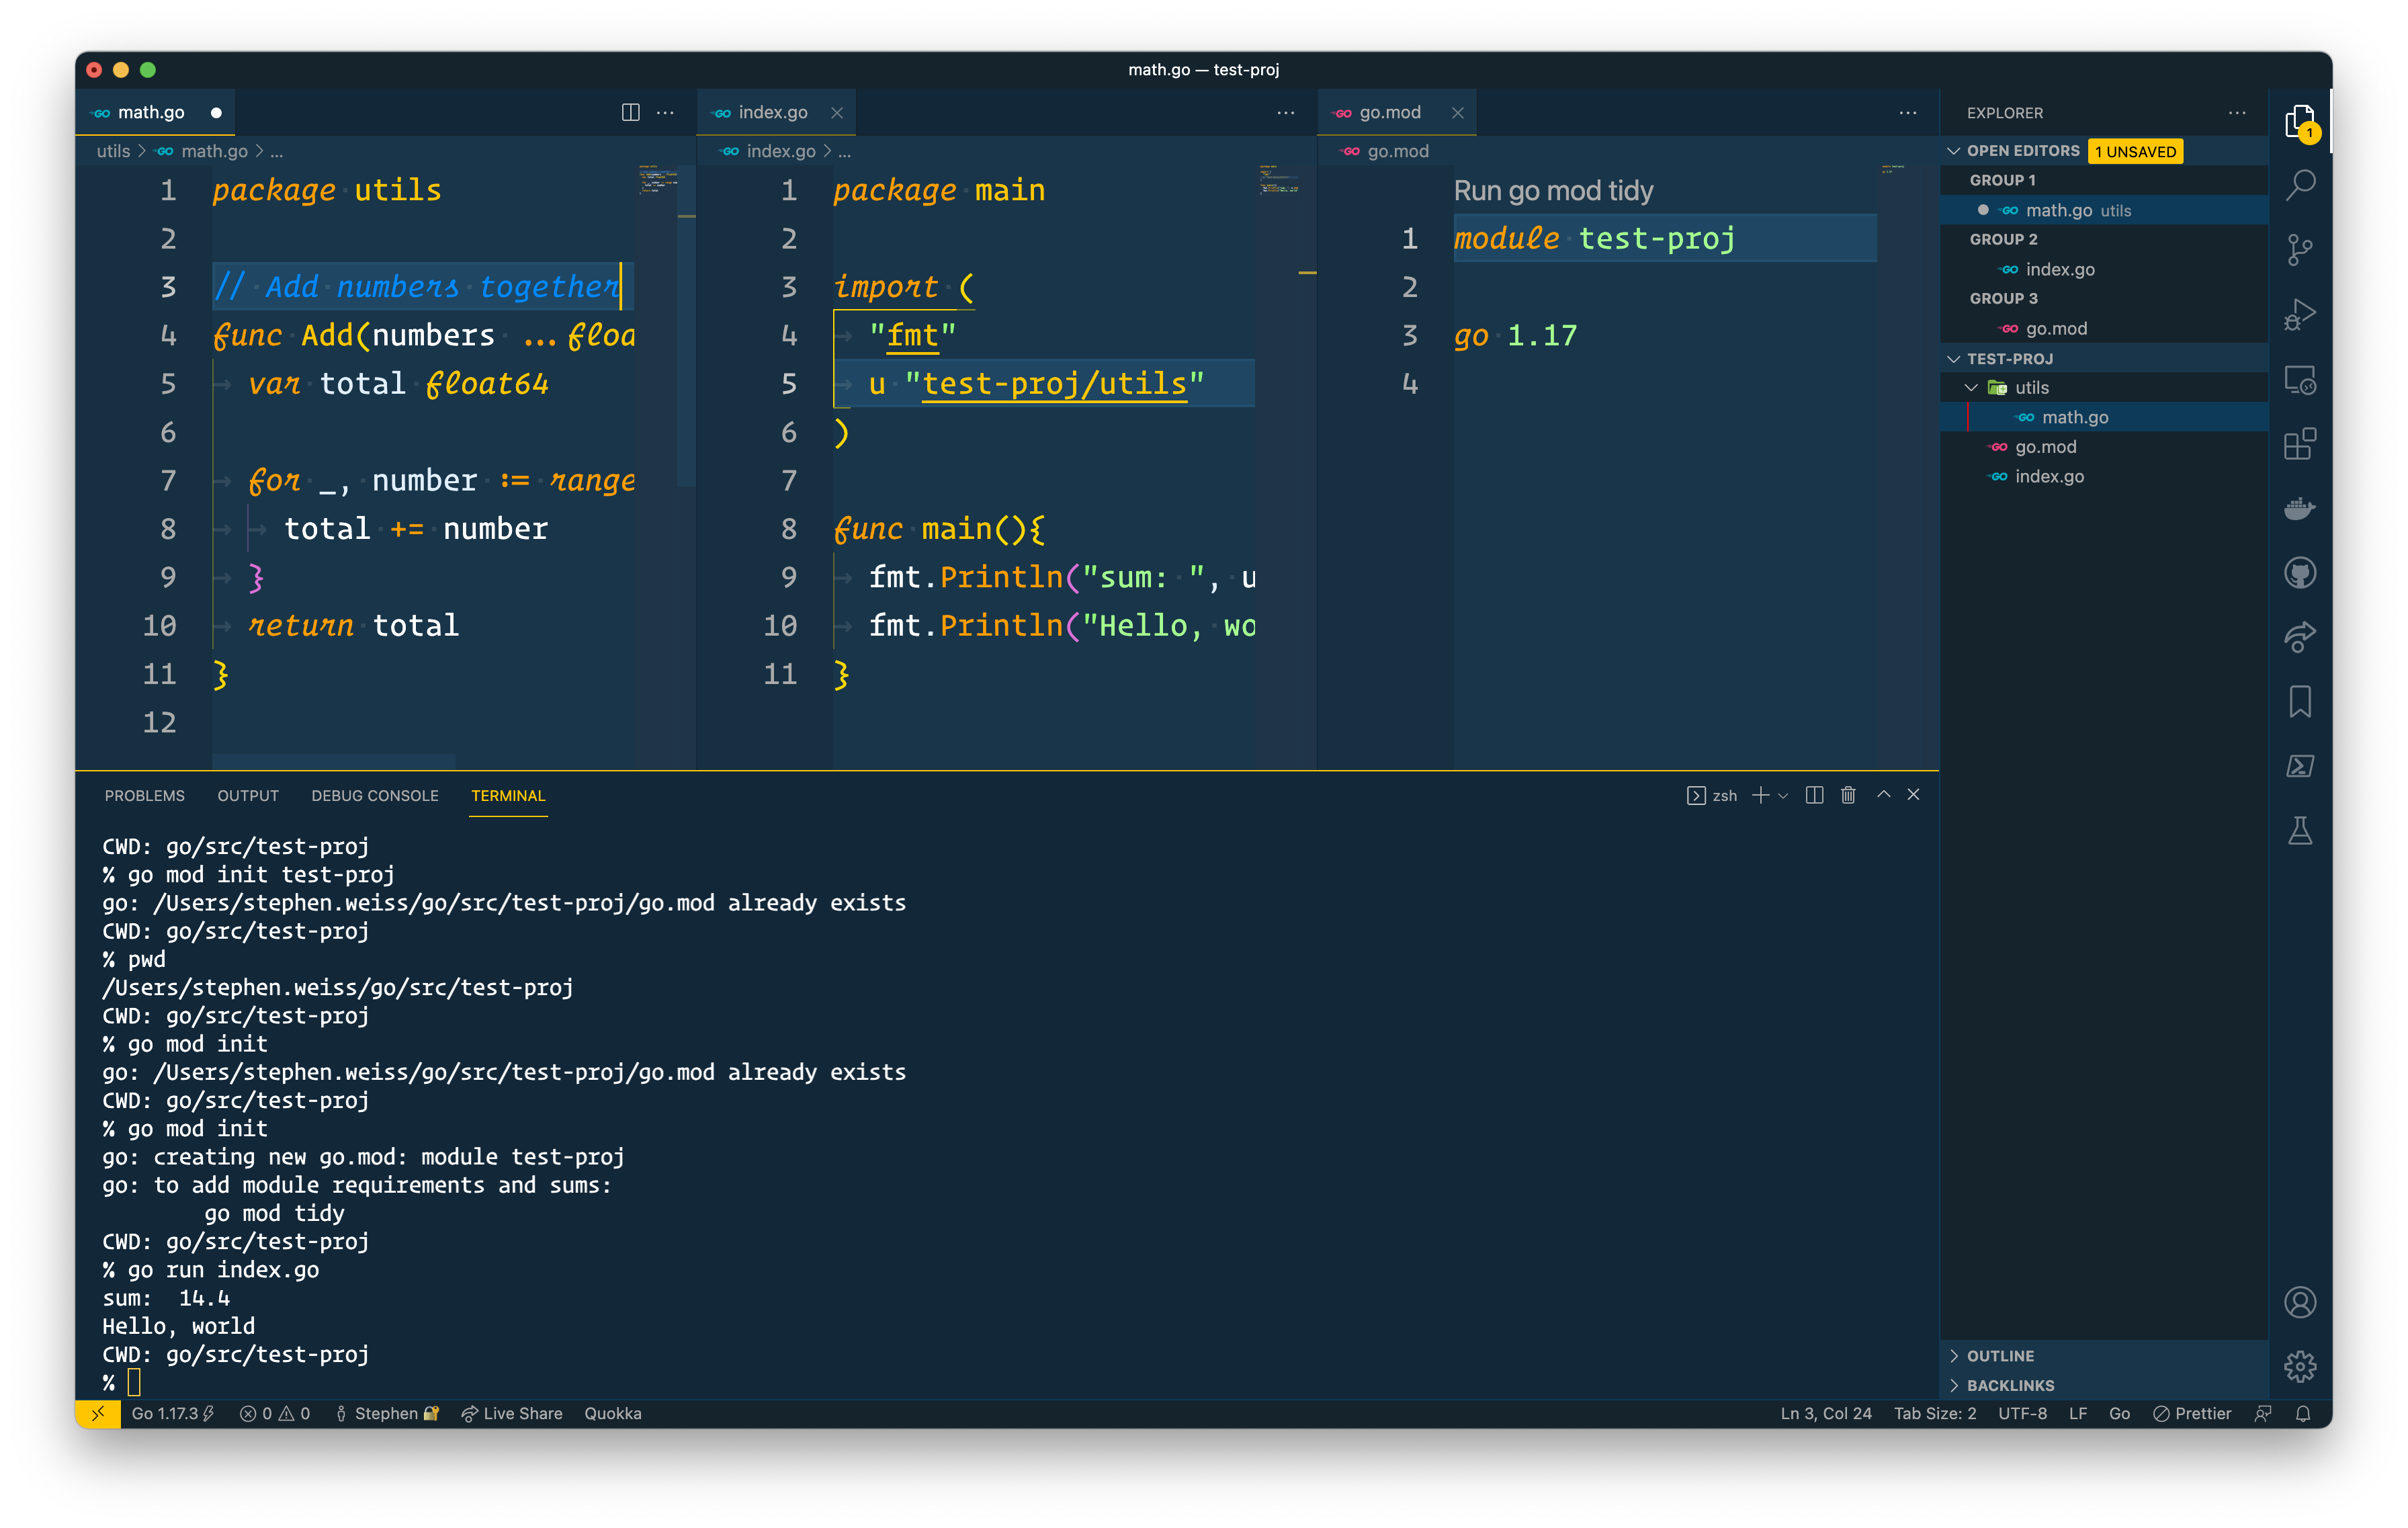Screen dimensions: 2408x1528
Task: Close the terminal panel
Action: (x=1913, y=794)
